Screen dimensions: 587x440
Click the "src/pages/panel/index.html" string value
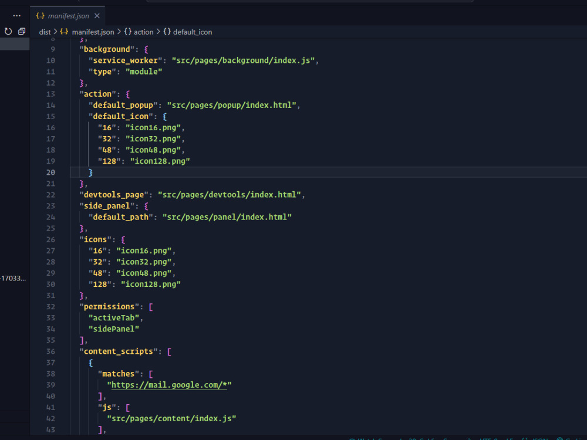[227, 217]
